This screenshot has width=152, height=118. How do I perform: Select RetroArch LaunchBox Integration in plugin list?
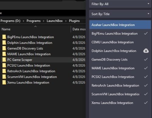tap(120, 86)
